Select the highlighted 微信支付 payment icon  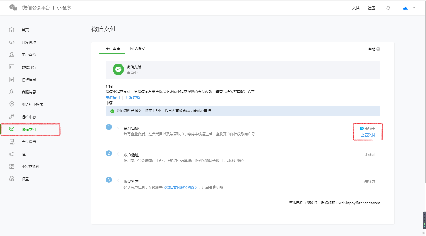pyautogui.click(x=12, y=129)
